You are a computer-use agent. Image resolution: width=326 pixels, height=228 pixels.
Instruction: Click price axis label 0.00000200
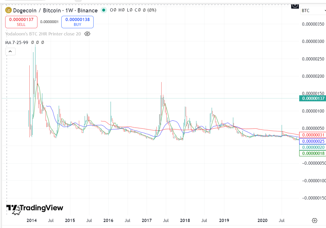pos(313,76)
